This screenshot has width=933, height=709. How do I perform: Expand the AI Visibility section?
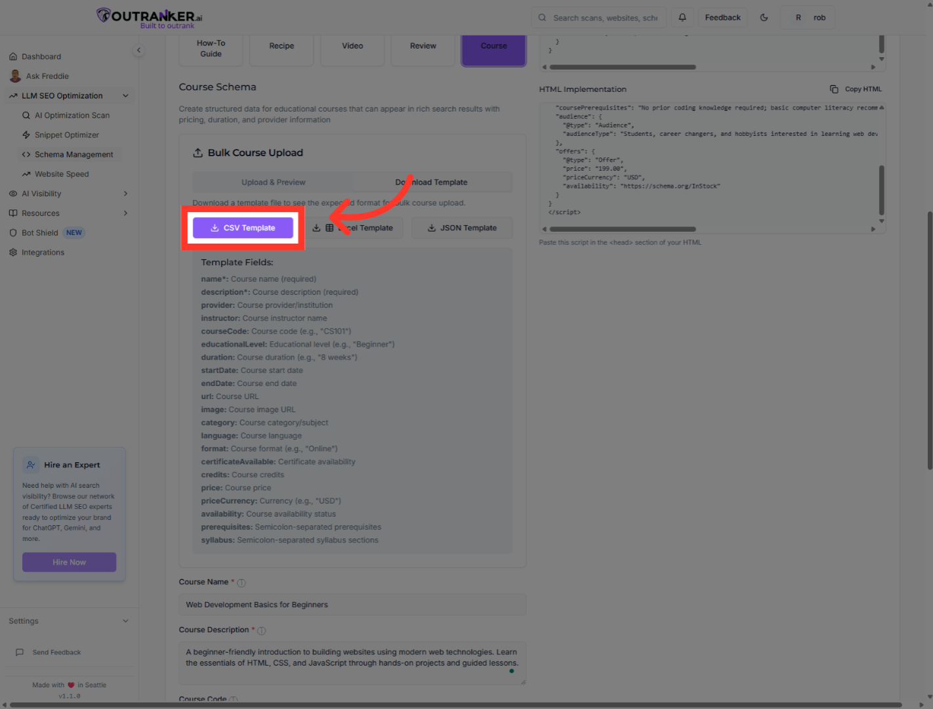click(x=125, y=193)
